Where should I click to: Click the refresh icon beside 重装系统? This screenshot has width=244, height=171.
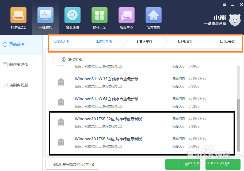[x=5, y=45]
